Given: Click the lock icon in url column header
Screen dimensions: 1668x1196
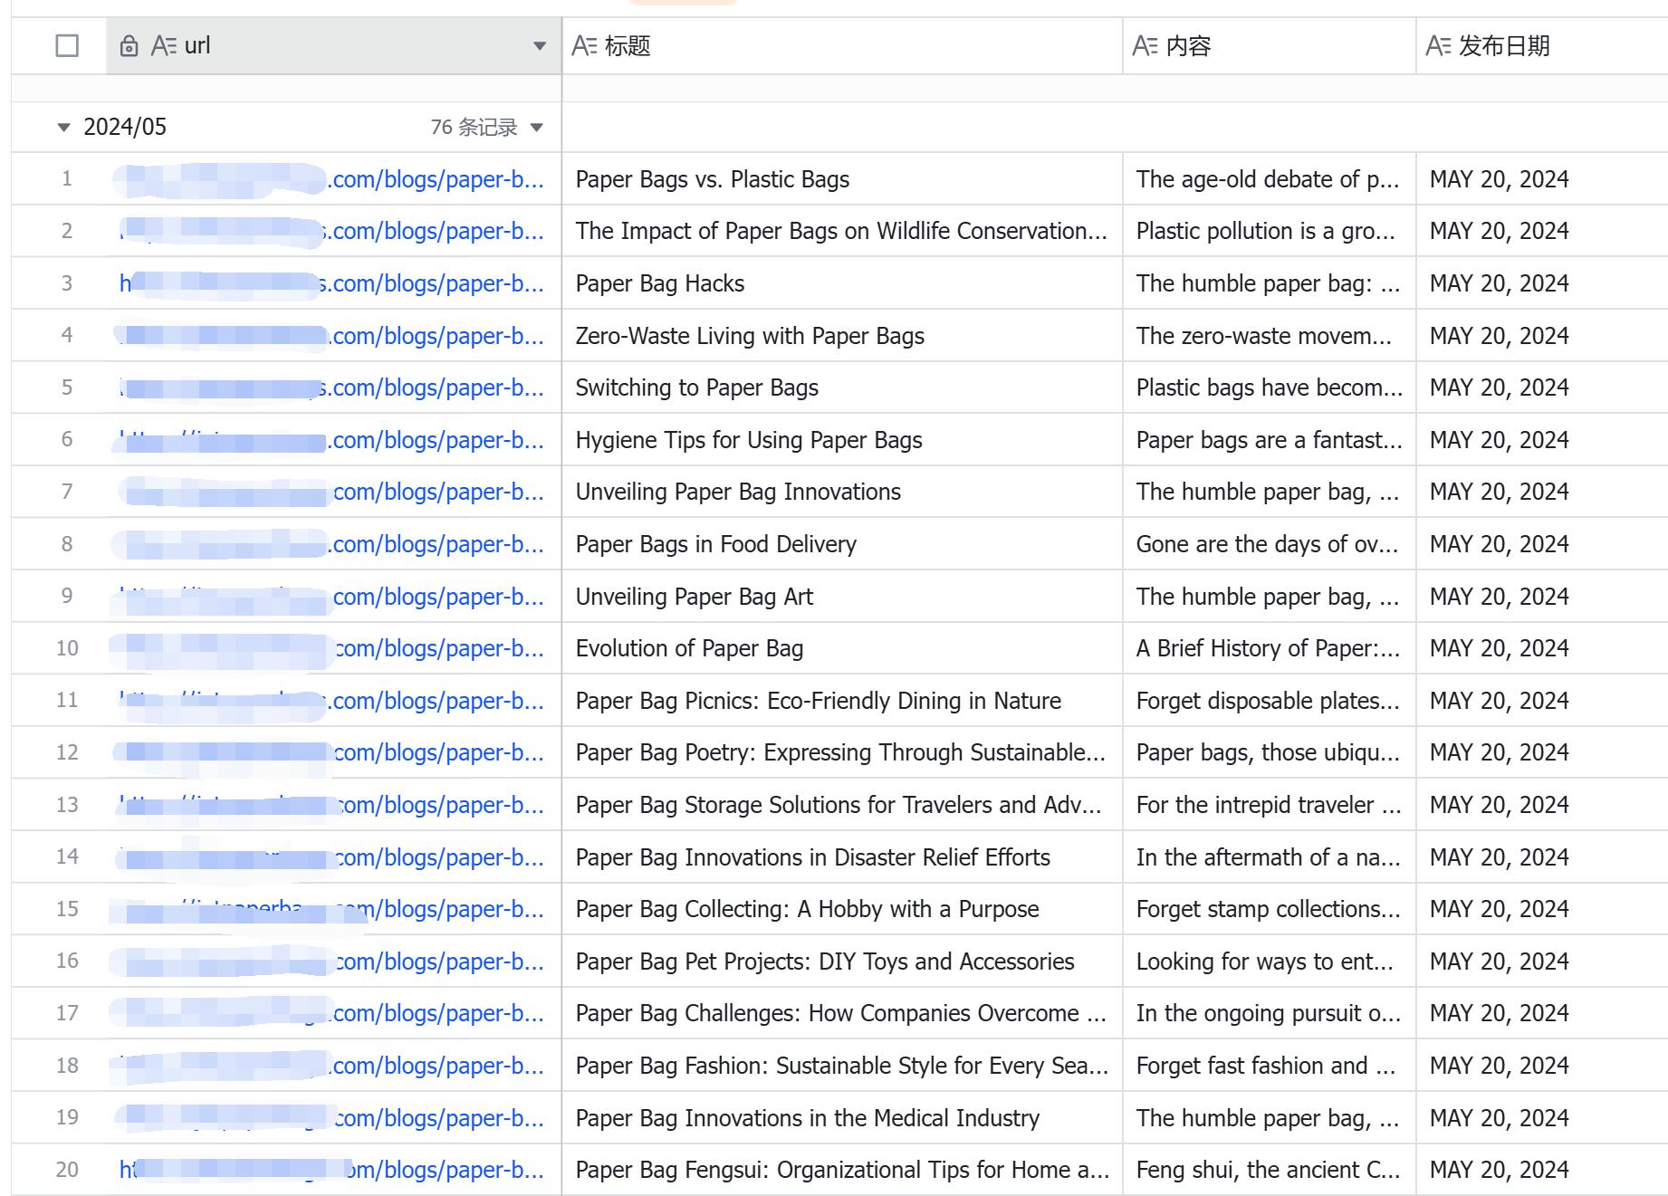Looking at the screenshot, I should coord(129,46).
